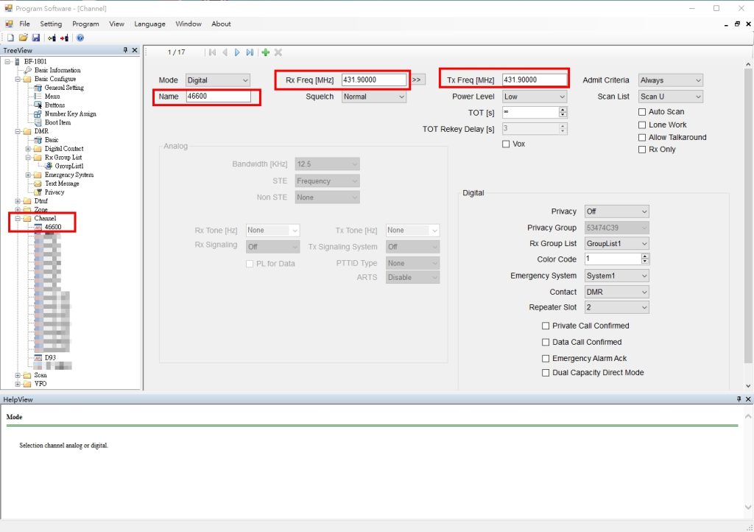The width and height of the screenshot is (754, 532).
Task: Open the Digital Privacy dropdown
Action: [617, 211]
